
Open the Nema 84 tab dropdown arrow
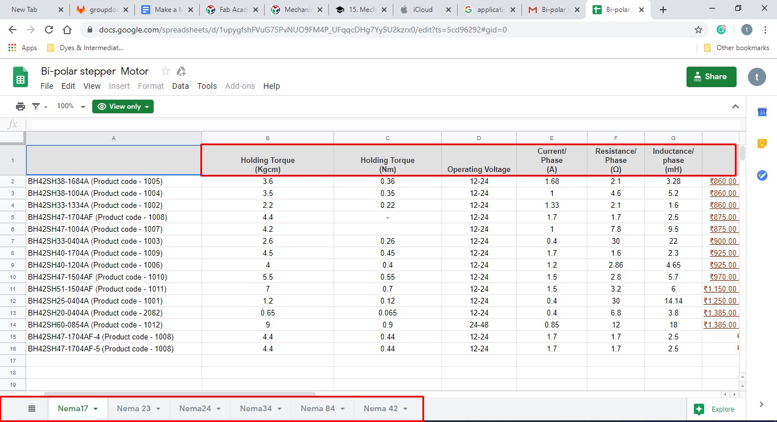[342, 409]
